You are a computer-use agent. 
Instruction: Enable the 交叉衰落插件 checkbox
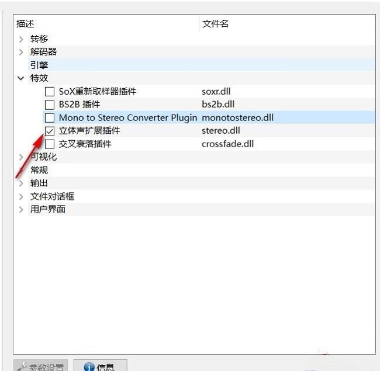tap(50, 144)
